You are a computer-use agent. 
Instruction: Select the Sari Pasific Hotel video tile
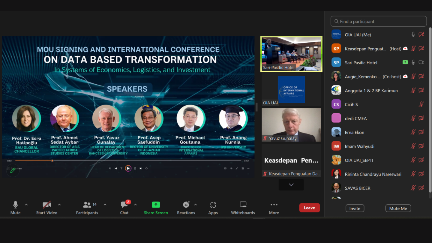[291, 54]
